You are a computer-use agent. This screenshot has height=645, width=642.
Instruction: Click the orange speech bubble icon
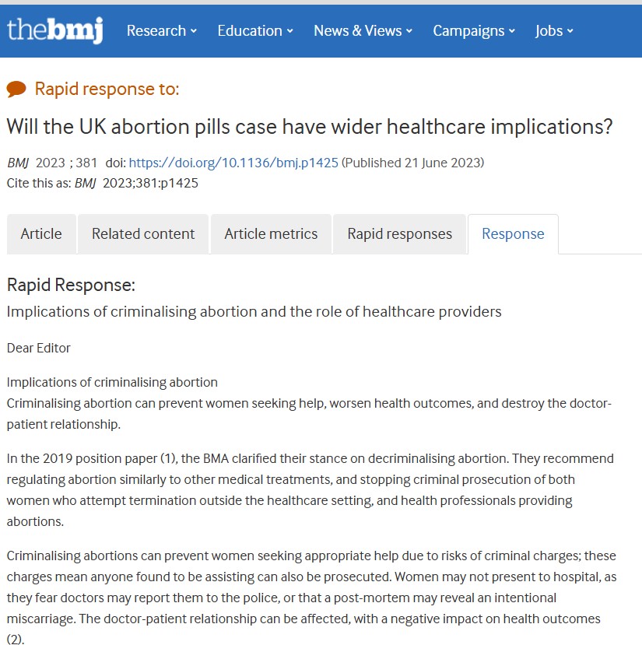[16, 89]
